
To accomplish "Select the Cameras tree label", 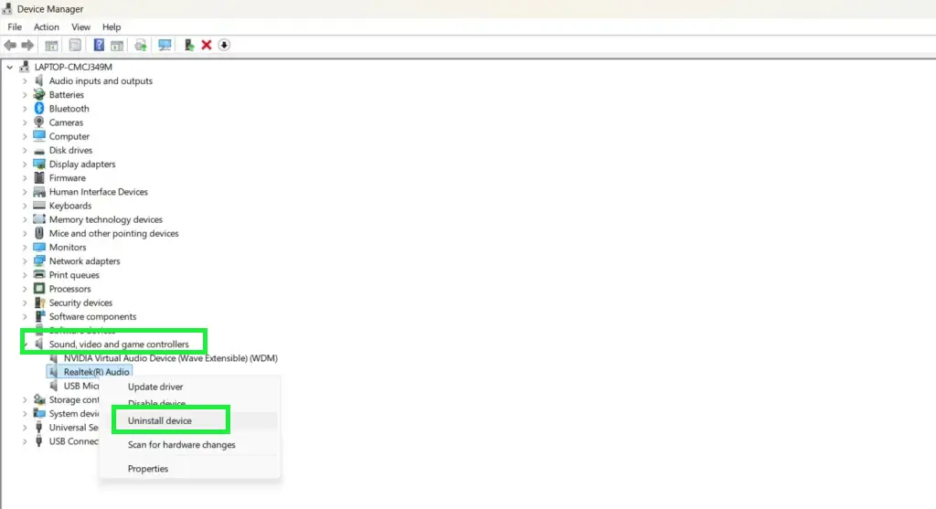I will click(x=66, y=122).
